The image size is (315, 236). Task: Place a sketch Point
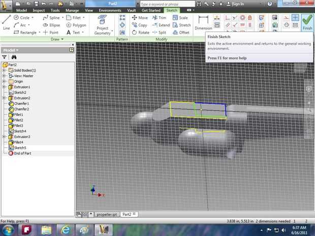point(51,32)
